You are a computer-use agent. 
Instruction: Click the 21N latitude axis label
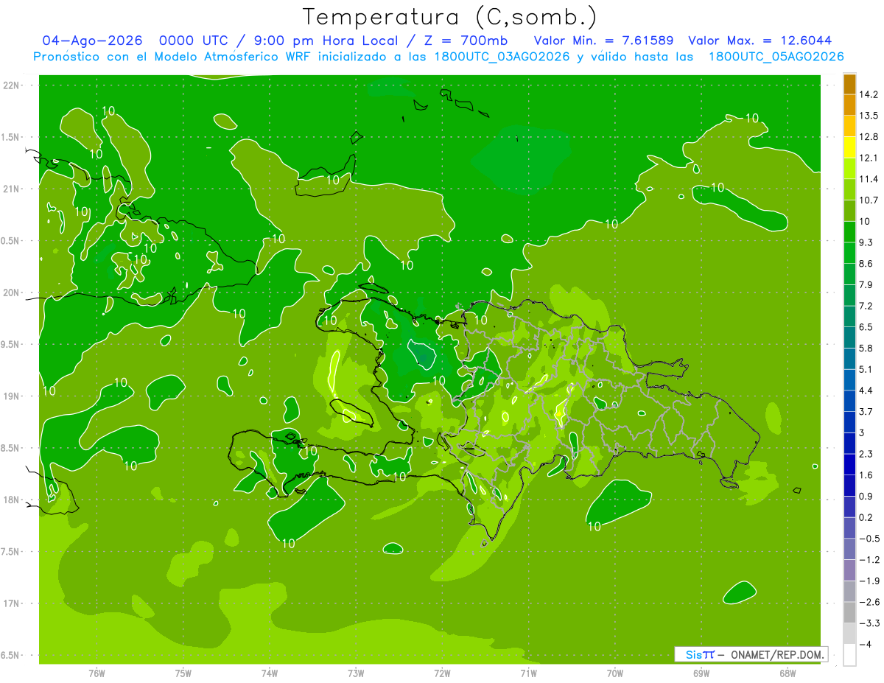click(x=11, y=189)
